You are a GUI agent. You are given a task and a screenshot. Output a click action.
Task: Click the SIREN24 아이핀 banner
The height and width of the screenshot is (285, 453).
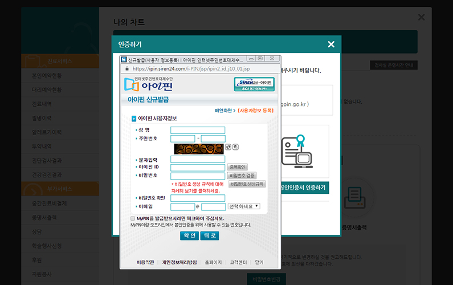click(x=254, y=84)
